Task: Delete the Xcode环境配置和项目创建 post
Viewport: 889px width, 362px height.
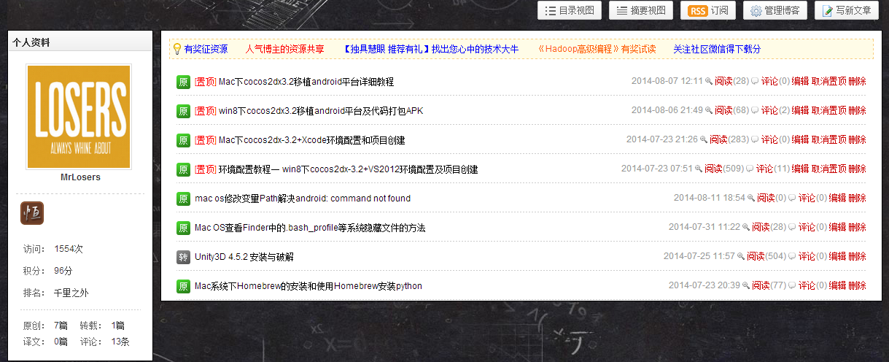Action: (858, 139)
